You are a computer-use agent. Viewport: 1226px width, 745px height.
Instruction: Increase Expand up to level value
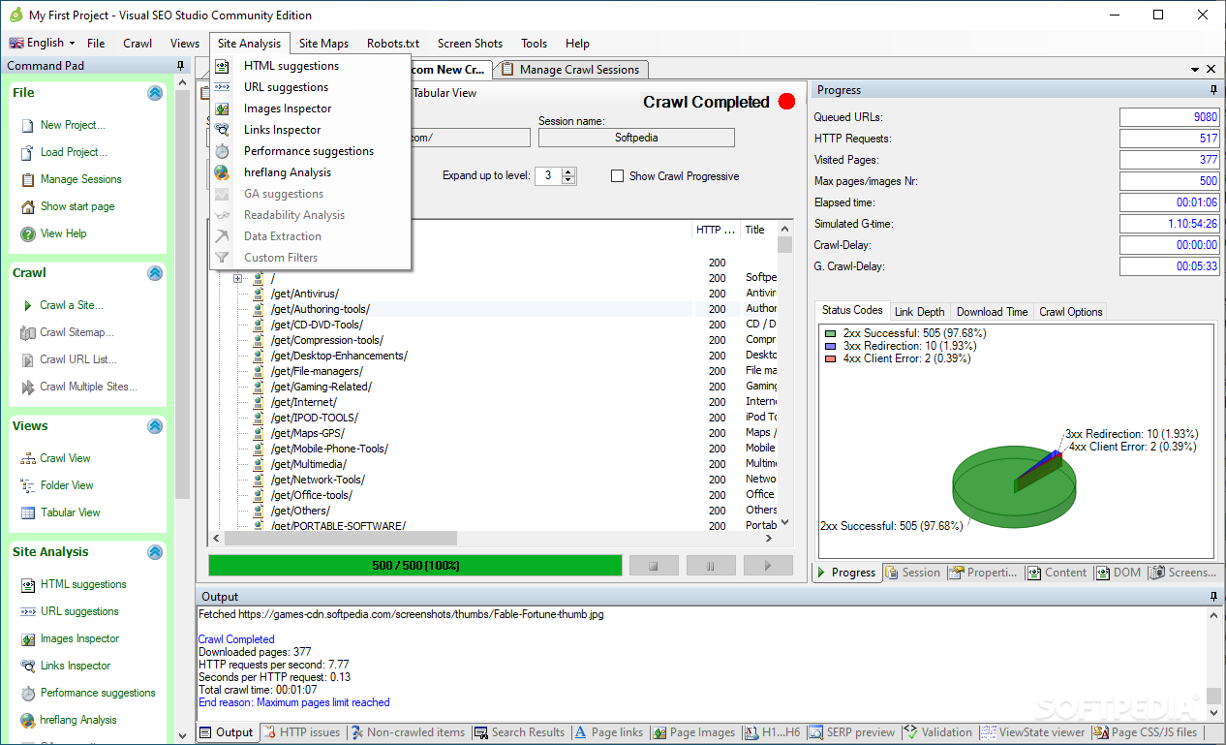click(568, 171)
